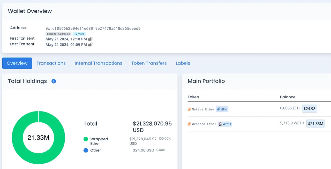Click the Wrapped Ether token name in portfolio

pyautogui.click(x=204, y=124)
